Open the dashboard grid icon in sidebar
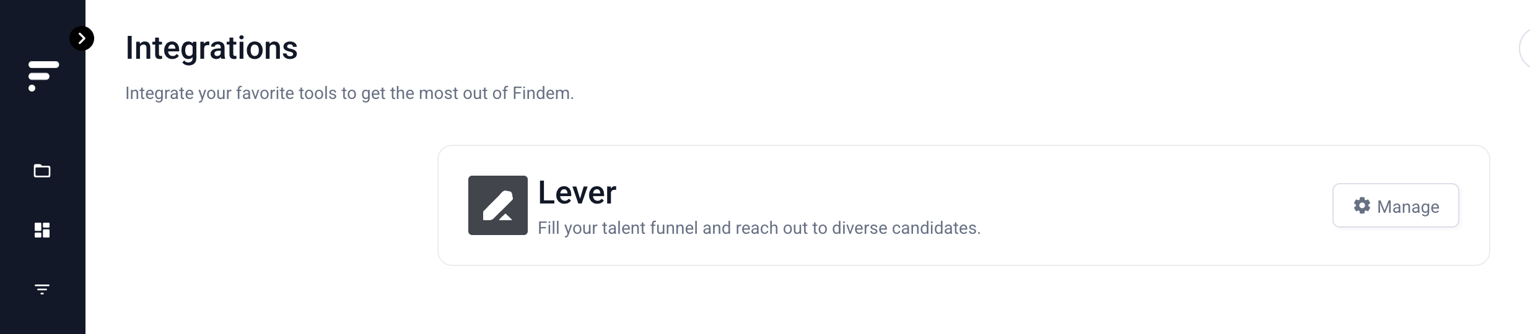The height and width of the screenshot is (334, 1530). (x=42, y=230)
